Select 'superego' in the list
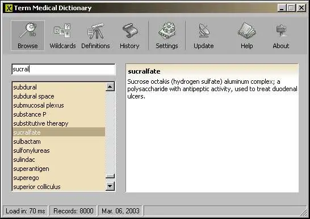 58,178
